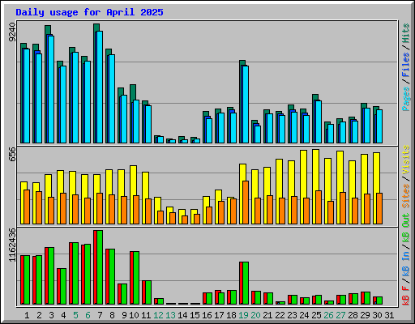Click day 10 on the x-axis
The width and height of the screenshot is (415, 324).
[134, 315]
